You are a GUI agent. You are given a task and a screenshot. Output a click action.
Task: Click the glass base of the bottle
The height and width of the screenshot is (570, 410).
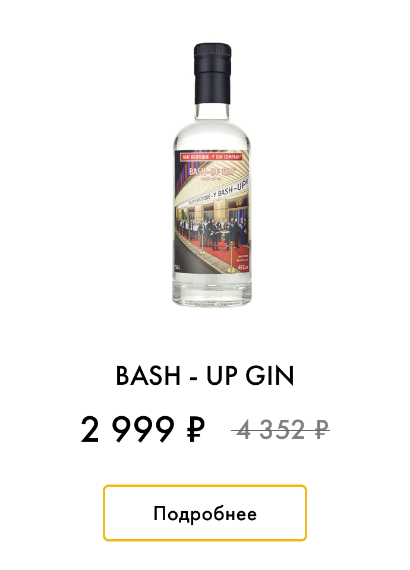point(212,293)
